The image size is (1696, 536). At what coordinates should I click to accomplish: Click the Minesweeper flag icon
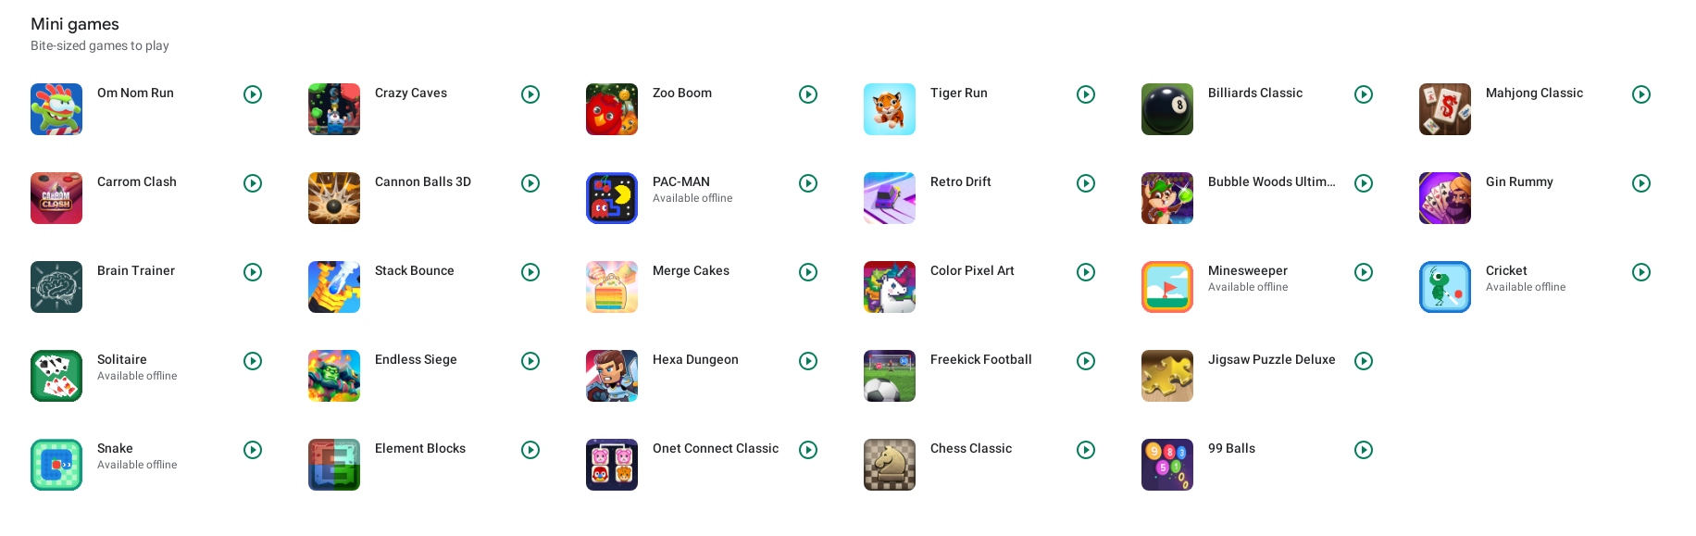[x=1167, y=287]
